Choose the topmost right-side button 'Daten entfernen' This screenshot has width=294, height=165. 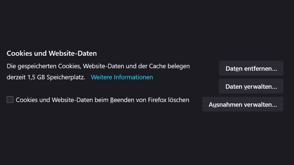(x=251, y=68)
